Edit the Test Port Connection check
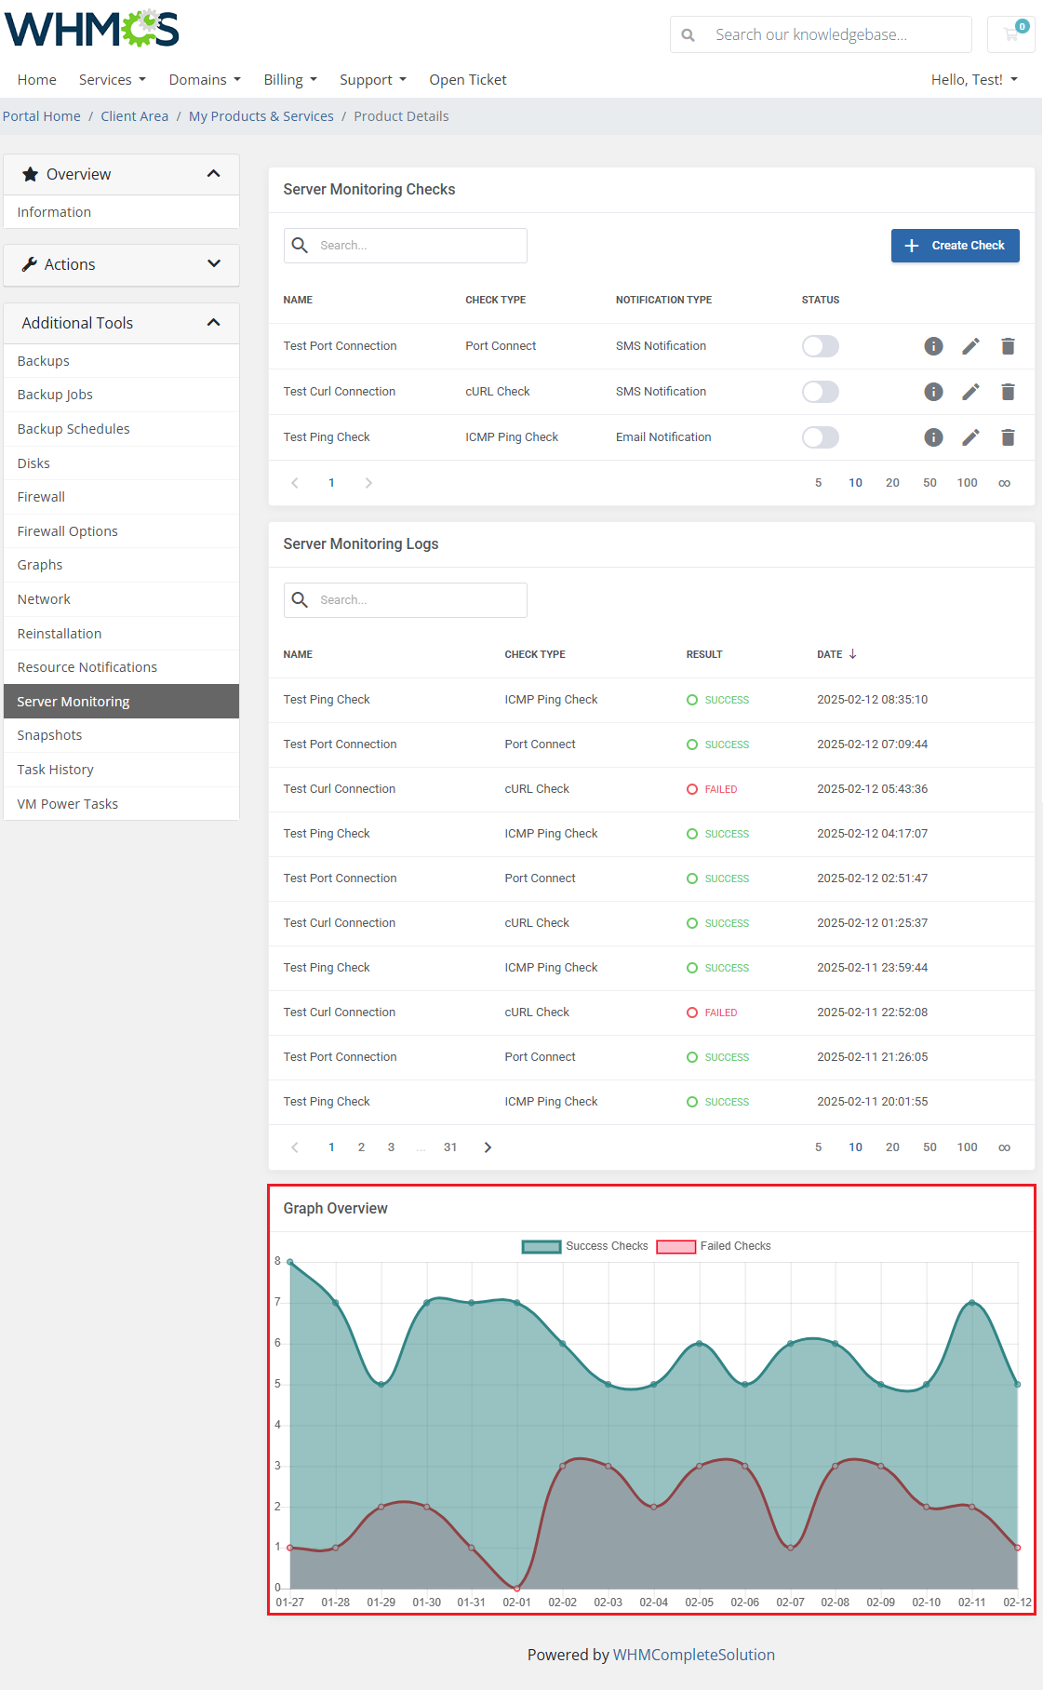This screenshot has height=1690, width=1043. pos(970,346)
